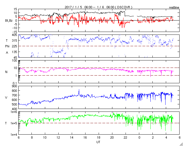The width and height of the screenshot is (183, 146).
Task: Click the 'realtime' label
Action: [x=174, y=8]
